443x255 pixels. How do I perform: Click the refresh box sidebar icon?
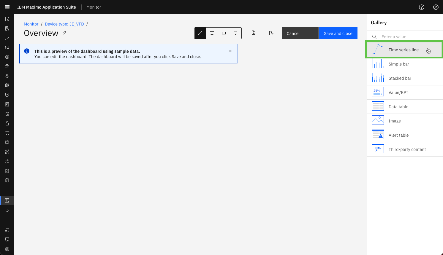point(7,142)
